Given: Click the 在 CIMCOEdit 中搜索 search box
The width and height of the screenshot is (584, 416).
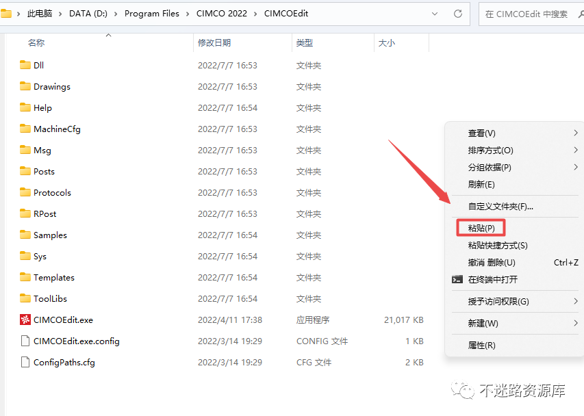Looking at the screenshot, I should coord(531,14).
